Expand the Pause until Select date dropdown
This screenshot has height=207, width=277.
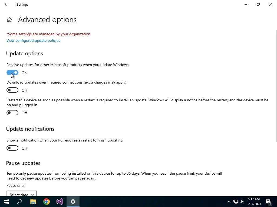point(22,194)
